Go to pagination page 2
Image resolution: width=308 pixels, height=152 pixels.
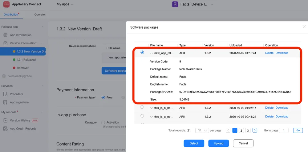point(241,130)
